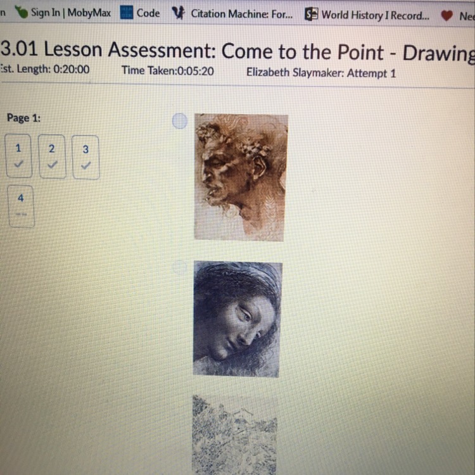The height and width of the screenshot is (475, 475).
Task: Click the landscape sketch image at bottom
Action: click(x=235, y=434)
